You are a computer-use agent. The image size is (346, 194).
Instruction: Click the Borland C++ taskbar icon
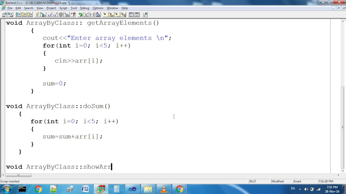pyautogui.click(x=101, y=189)
